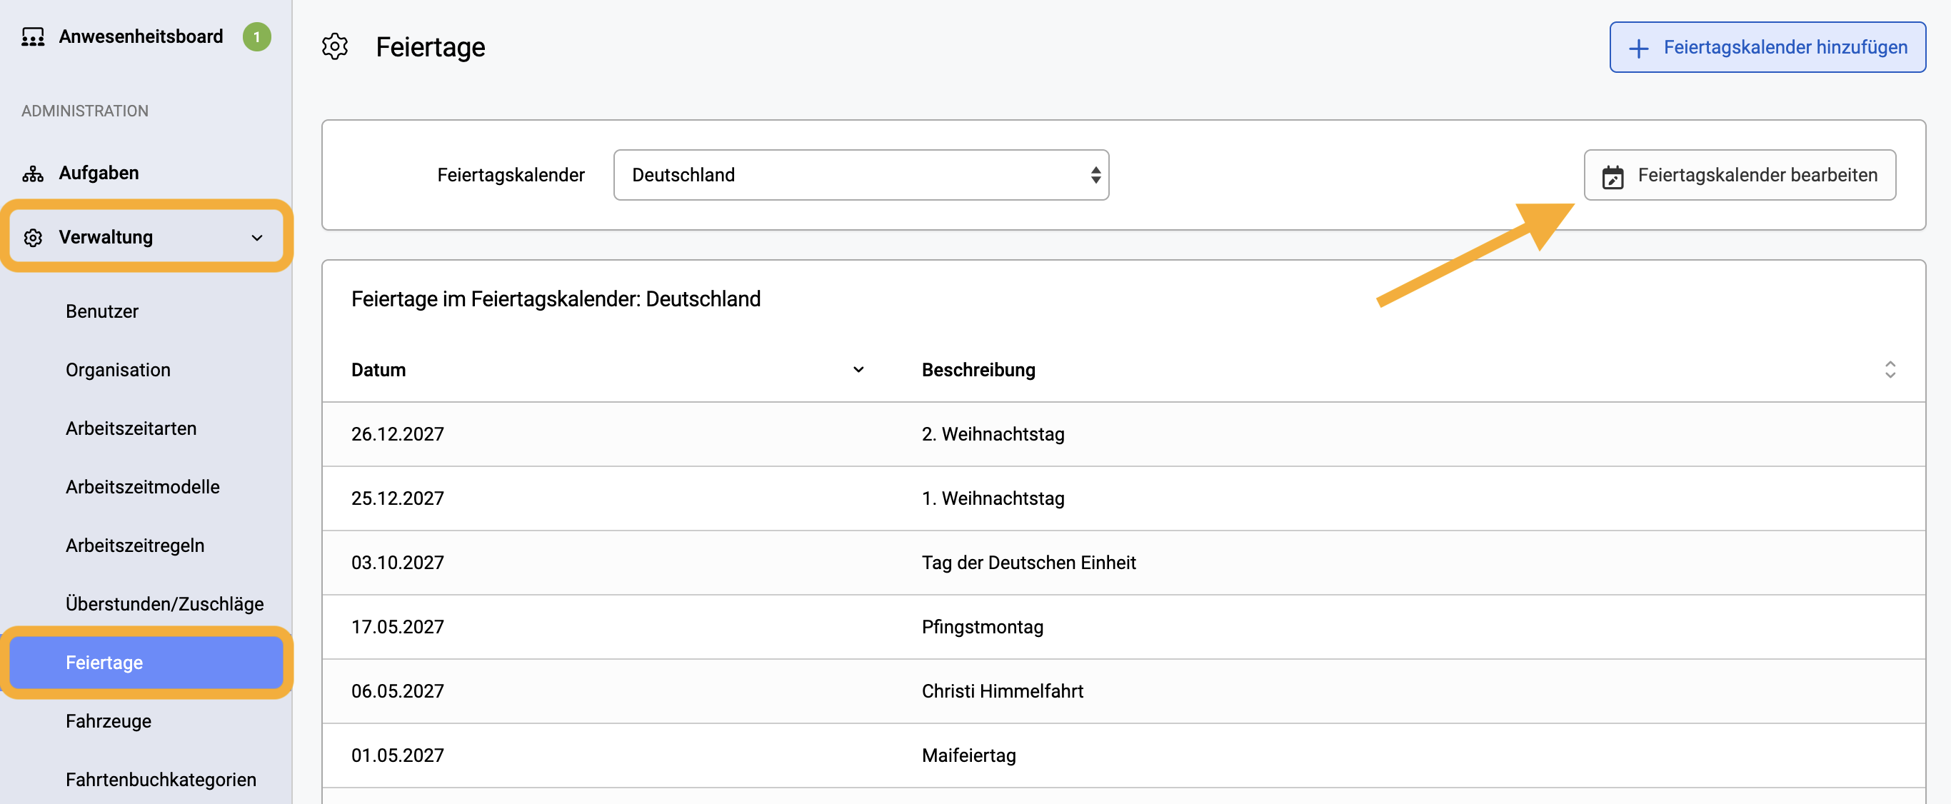Image resolution: width=1951 pixels, height=804 pixels.
Task: Select the 06.05.2027 date cell
Action: [398, 692]
